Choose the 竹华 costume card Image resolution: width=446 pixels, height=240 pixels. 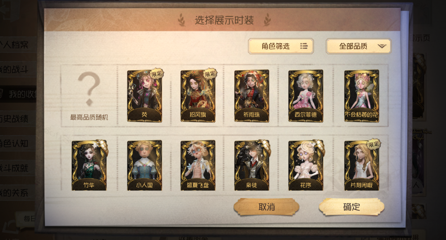(x=89, y=165)
